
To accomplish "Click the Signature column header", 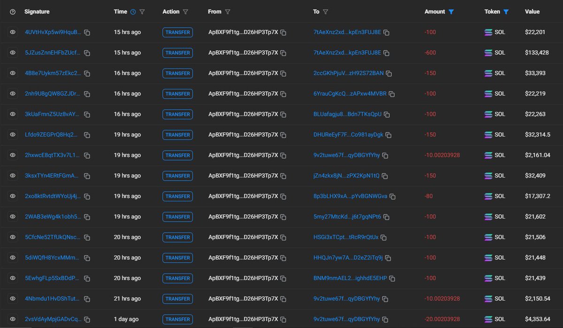I will (x=37, y=12).
